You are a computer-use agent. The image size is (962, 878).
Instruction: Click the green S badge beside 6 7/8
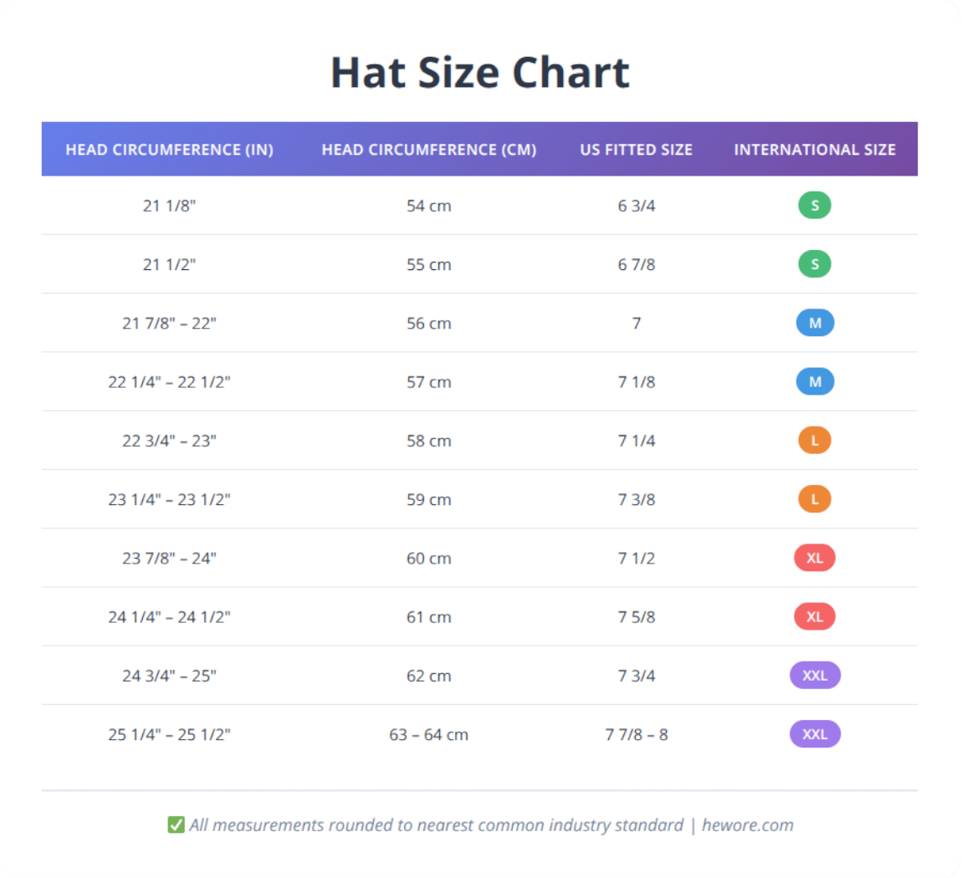[814, 263]
